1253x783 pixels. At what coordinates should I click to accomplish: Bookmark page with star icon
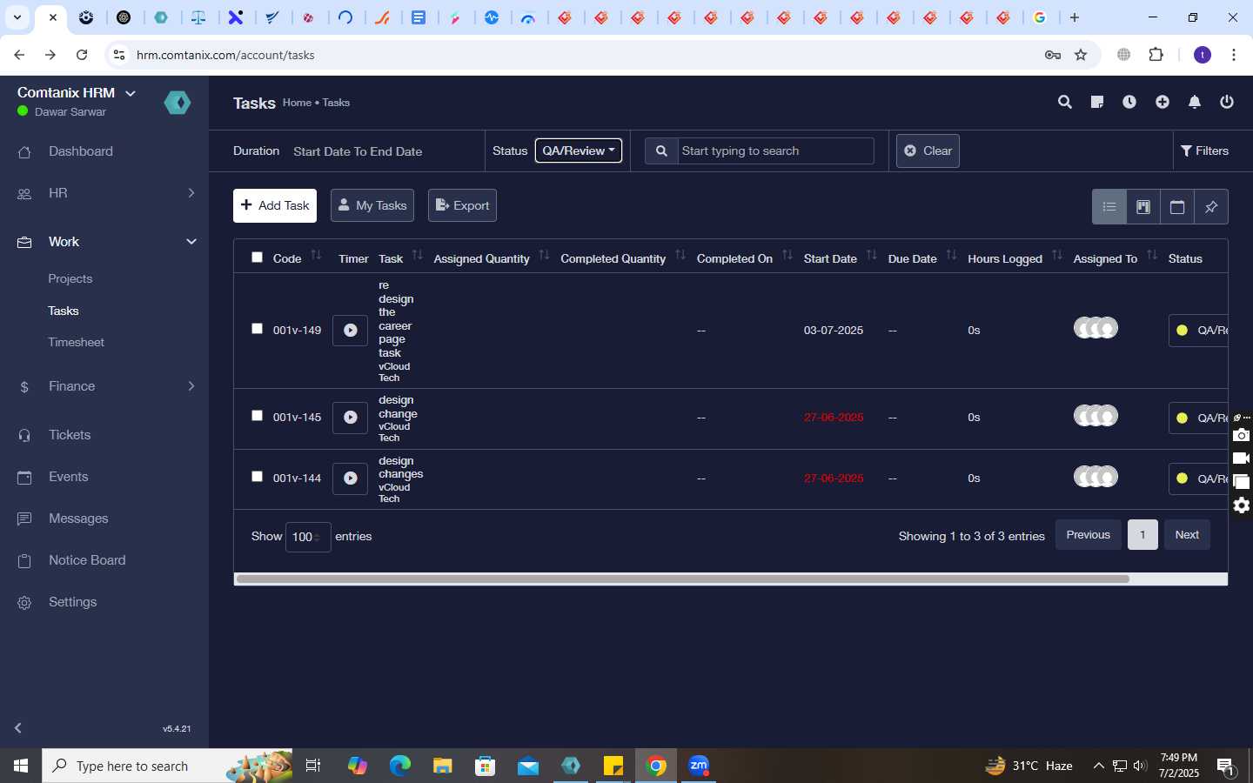1081,55
